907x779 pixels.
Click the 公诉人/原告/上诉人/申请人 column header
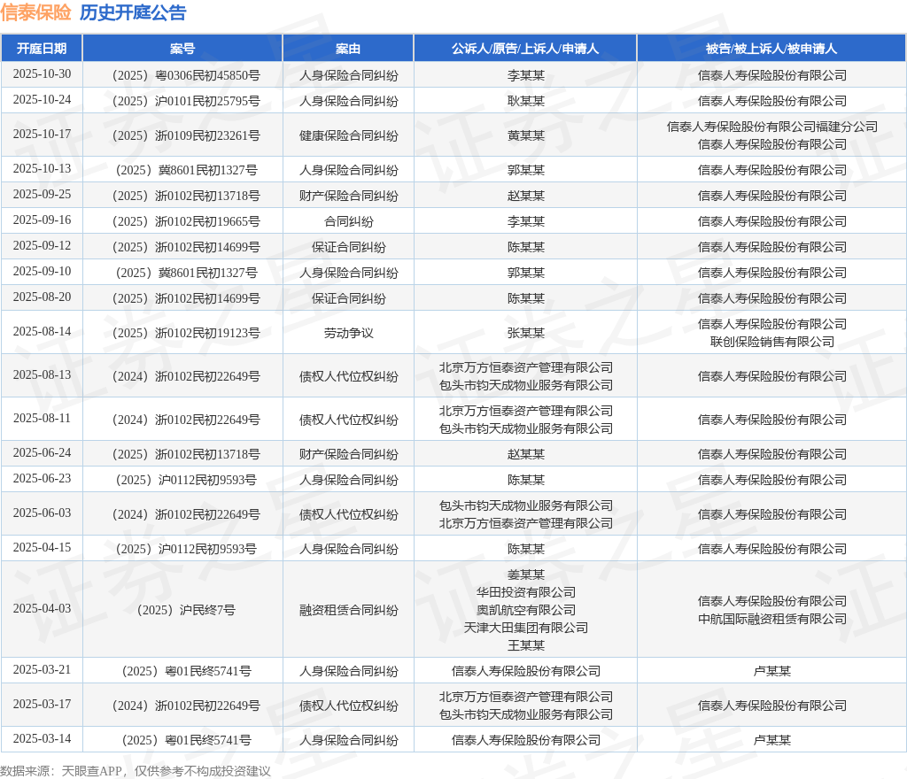pyautogui.click(x=525, y=49)
